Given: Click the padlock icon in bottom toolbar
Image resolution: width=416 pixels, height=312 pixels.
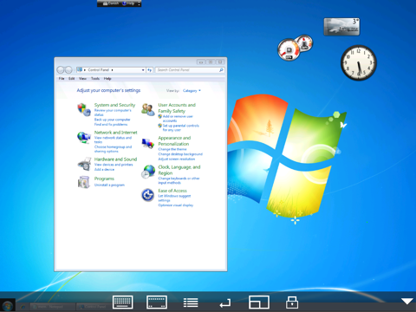Looking at the screenshot, I should coord(292,302).
